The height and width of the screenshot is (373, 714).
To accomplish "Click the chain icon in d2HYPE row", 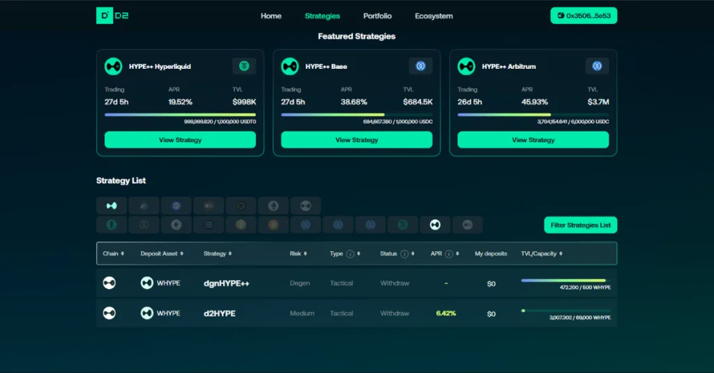I will [109, 313].
